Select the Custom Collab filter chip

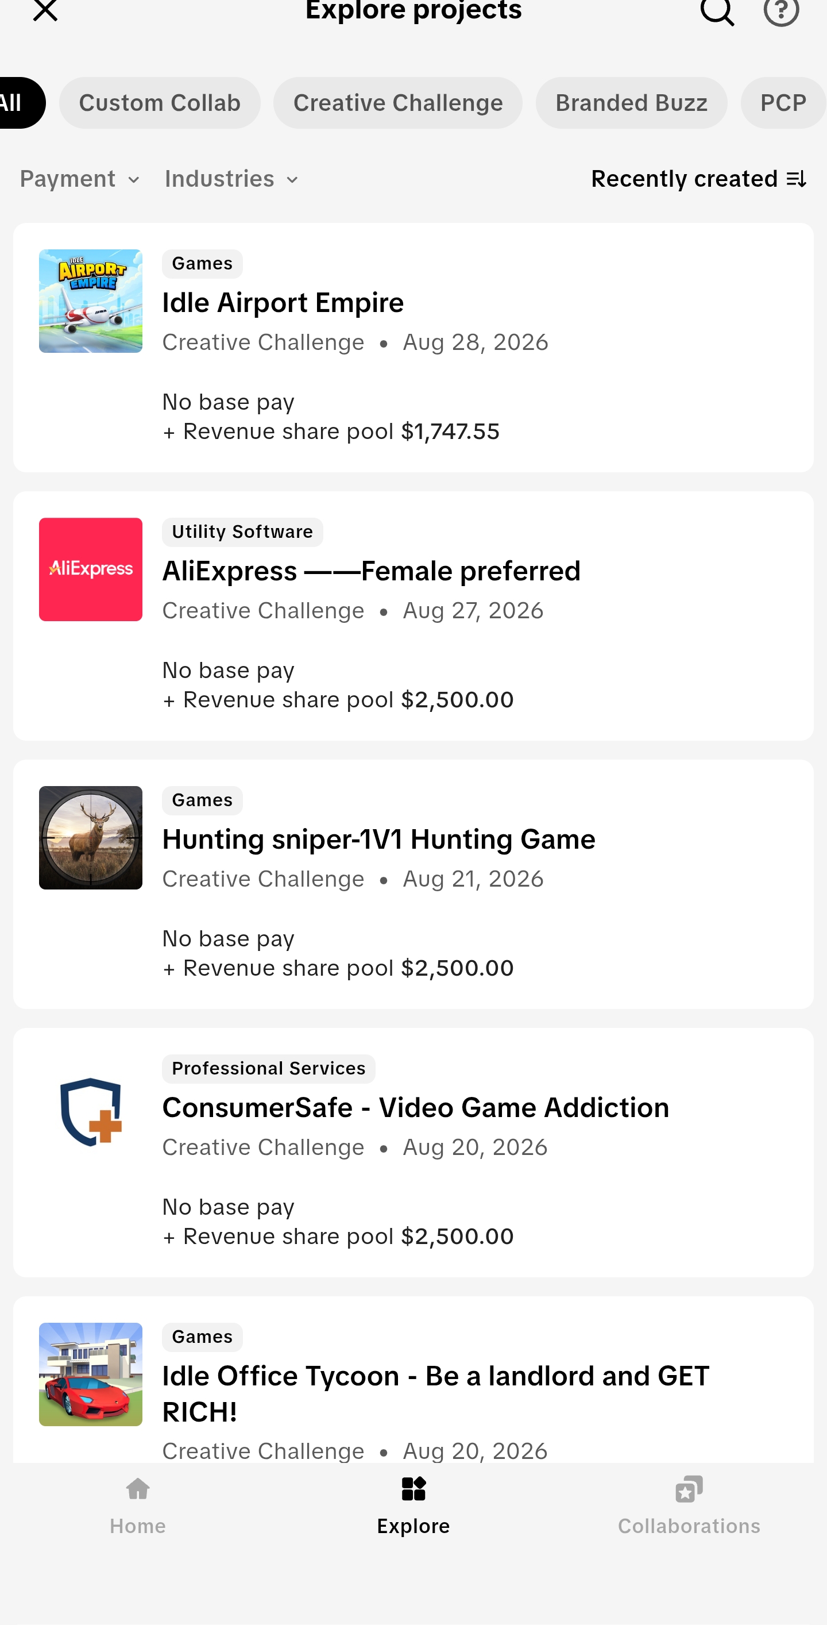160,103
